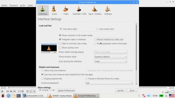Click VLC mute speaker icon
This screenshot has width=175, height=98.
tap(163, 92)
